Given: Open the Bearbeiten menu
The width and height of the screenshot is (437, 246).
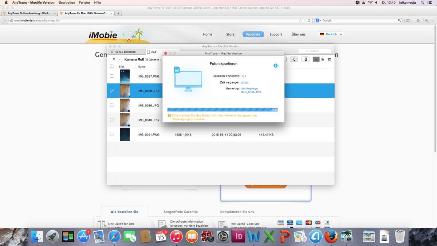Looking at the screenshot, I should 67,2.
